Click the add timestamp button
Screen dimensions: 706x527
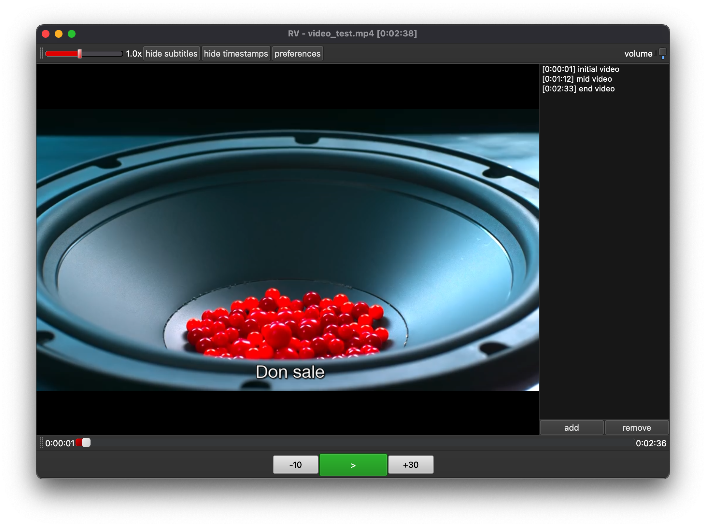click(x=572, y=427)
